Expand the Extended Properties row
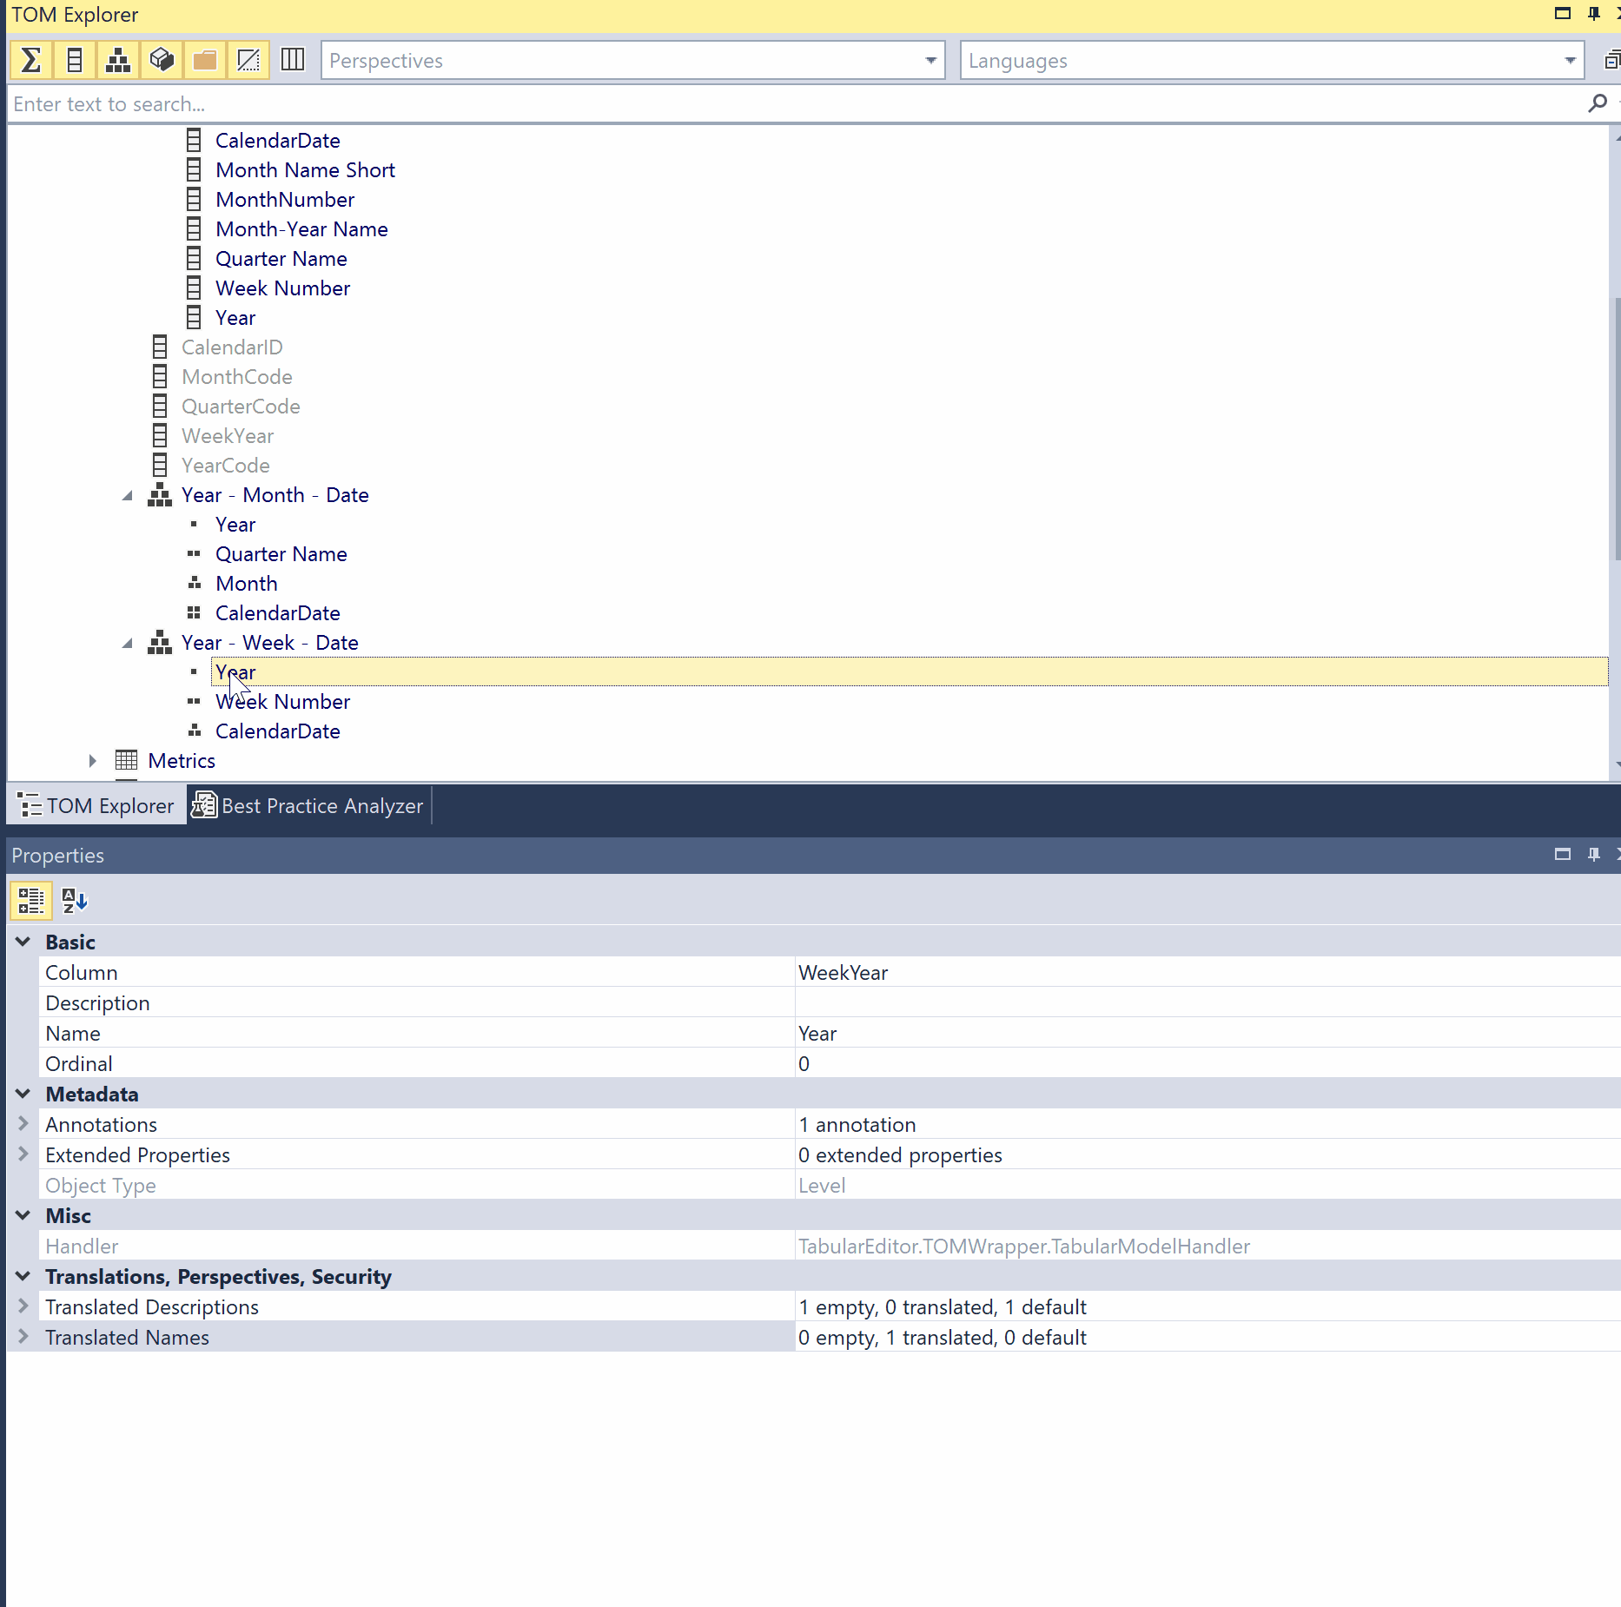The height and width of the screenshot is (1607, 1621). tap(23, 1154)
